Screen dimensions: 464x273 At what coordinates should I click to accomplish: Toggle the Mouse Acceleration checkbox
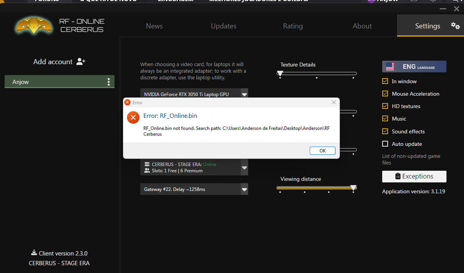385,94
